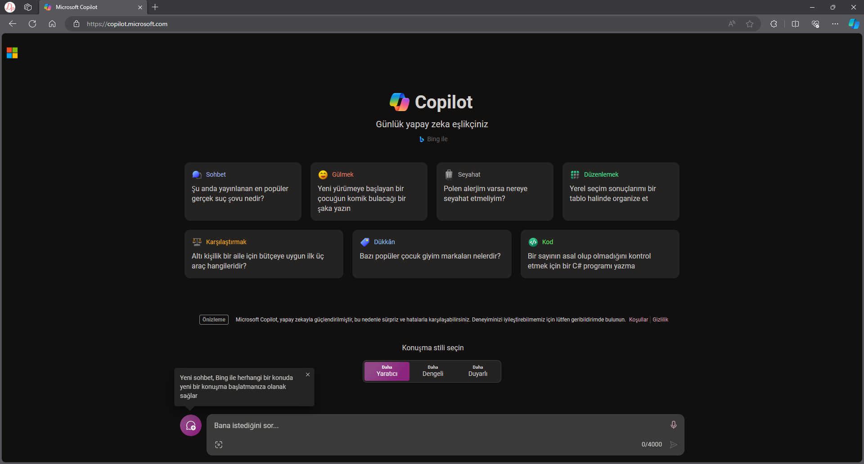This screenshot has width=864, height=464.
Task: Select Daha Duyarlı conversation style
Action: [x=478, y=371]
